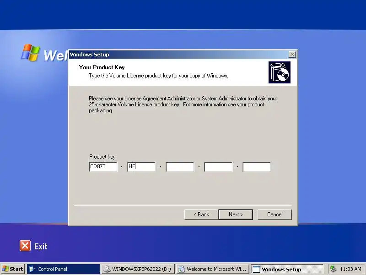This screenshot has width=366, height=275.
Task: Click the 11:33 AM system clock
Action: tap(350, 269)
